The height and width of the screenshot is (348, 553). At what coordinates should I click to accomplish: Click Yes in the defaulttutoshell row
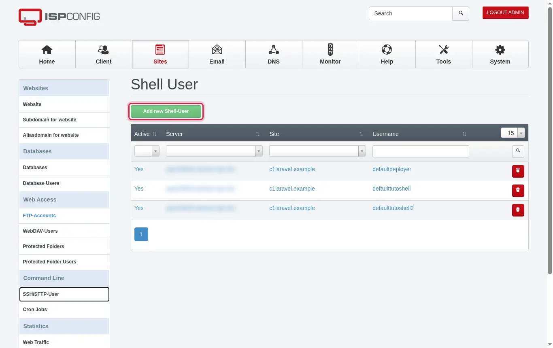pos(139,189)
